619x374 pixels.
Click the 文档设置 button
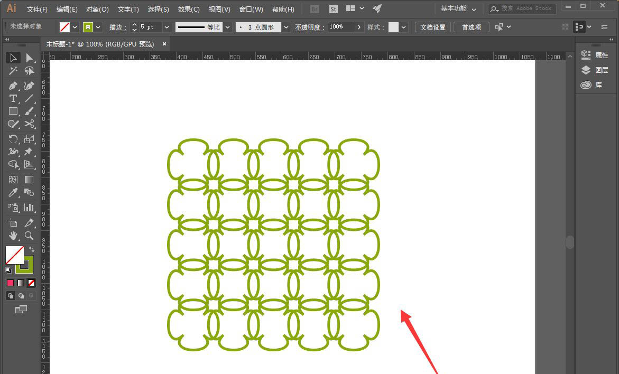[x=432, y=27]
